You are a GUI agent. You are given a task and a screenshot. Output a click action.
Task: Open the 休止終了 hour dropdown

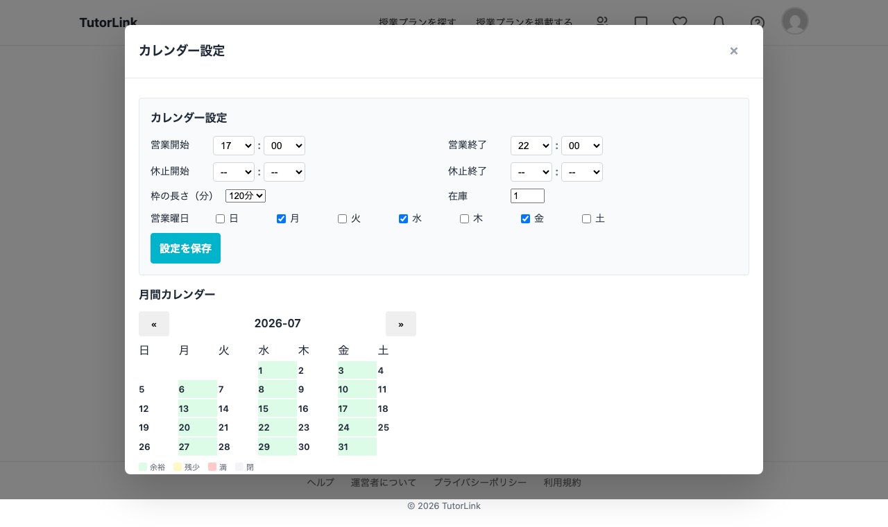[531, 172]
